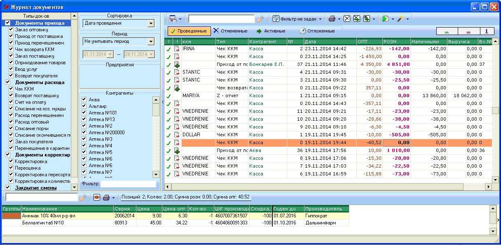This screenshot has height=245, width=501.
Task: Uncheck the Альтаир contractor checkbox
Action: [84, 106]
